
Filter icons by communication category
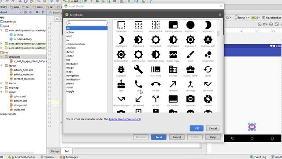(x=75, y=44)
